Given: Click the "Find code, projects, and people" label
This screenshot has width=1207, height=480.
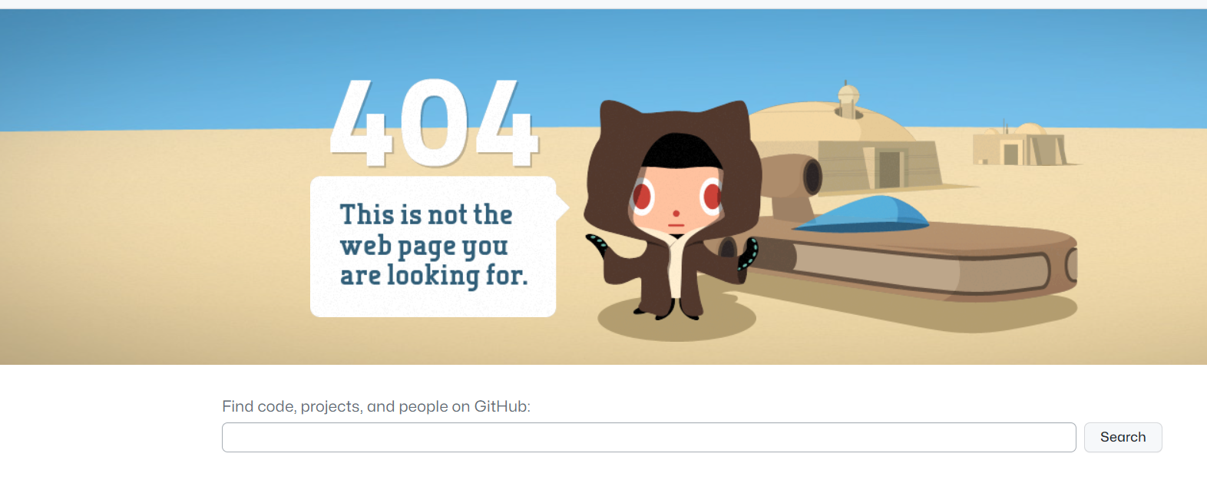Looking at the screenshot, I should tap(376, 406).
